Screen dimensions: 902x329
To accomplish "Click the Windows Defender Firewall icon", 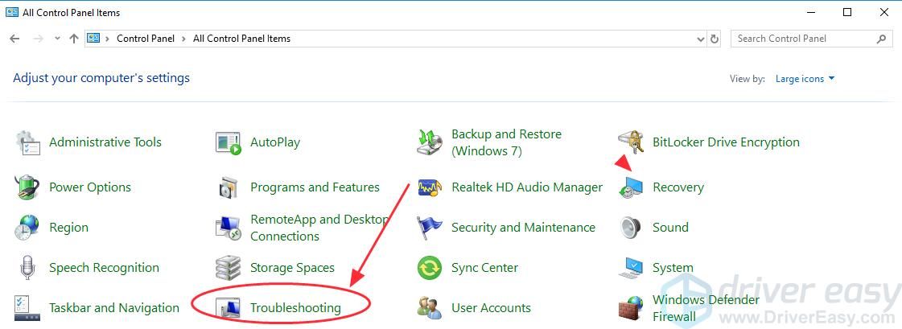I will point(631,308).
